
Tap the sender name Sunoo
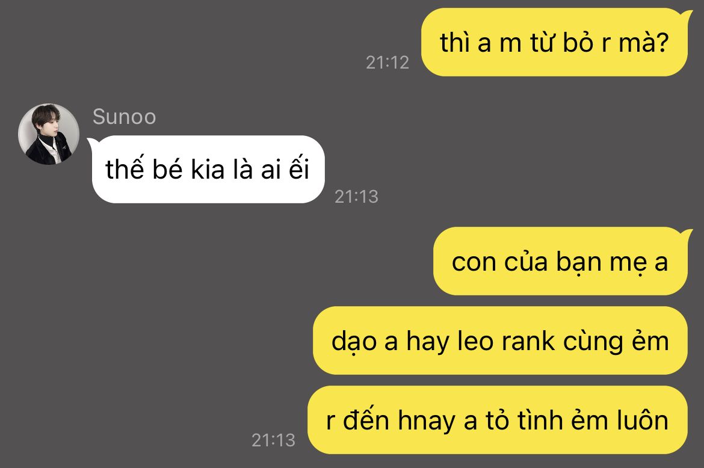coord(124,117)
